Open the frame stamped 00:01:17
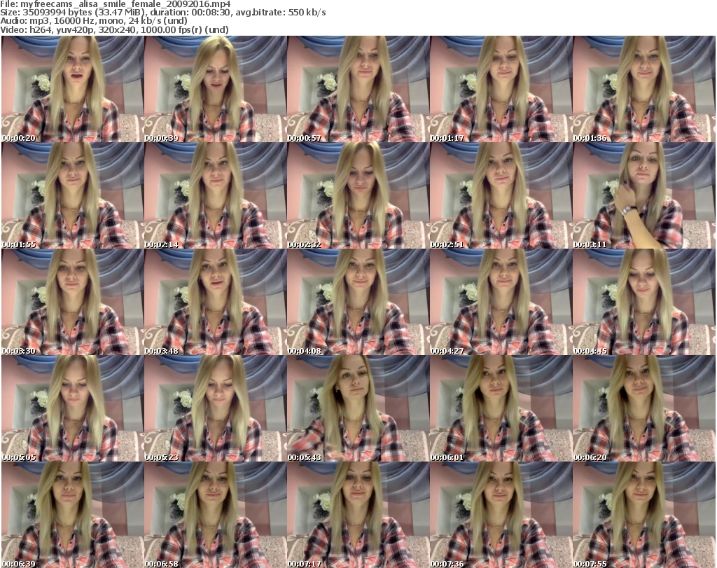This screenshot has height=568, width=717. click(501, 89)
